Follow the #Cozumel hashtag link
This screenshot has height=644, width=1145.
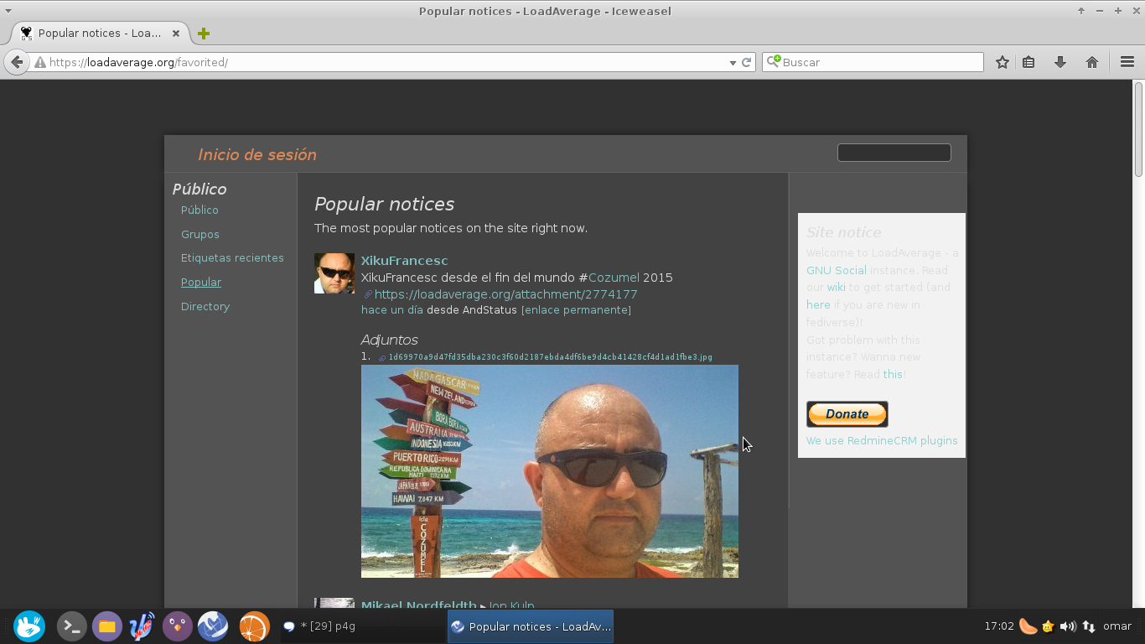tap(614, 278)
